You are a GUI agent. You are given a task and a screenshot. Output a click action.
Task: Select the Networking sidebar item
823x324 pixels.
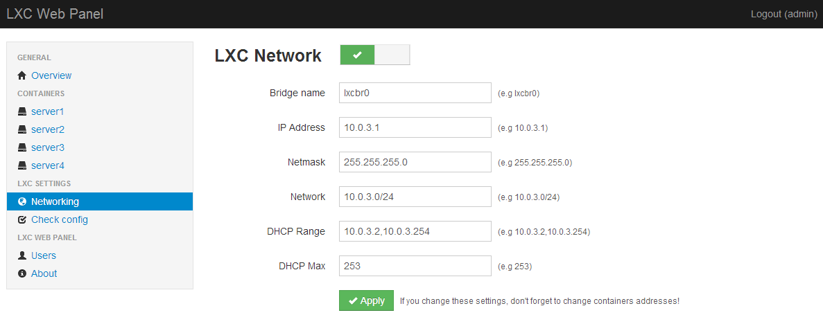(55, 201)
